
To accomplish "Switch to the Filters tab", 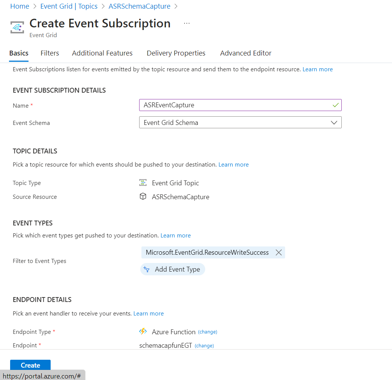I will (50, 53).
